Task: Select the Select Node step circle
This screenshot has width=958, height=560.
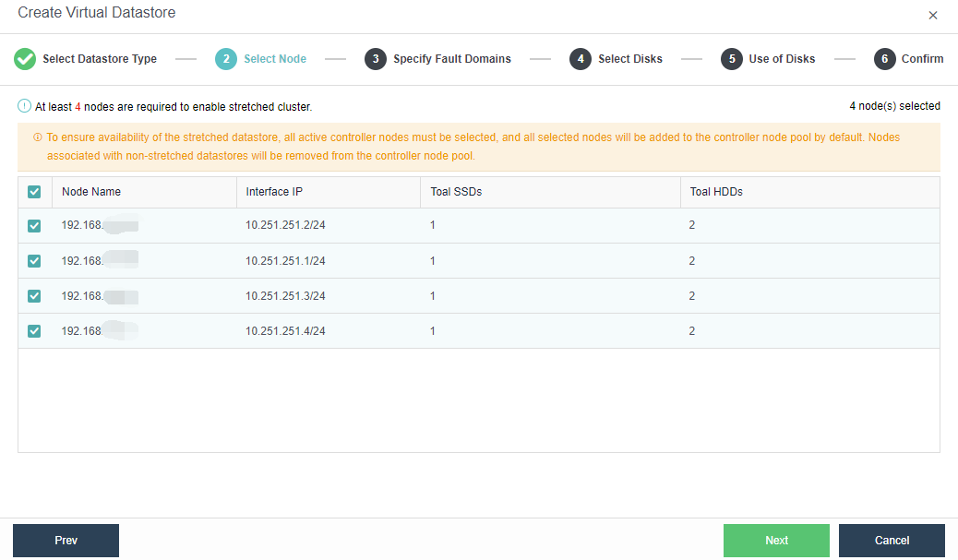Action: click(224, 58)
